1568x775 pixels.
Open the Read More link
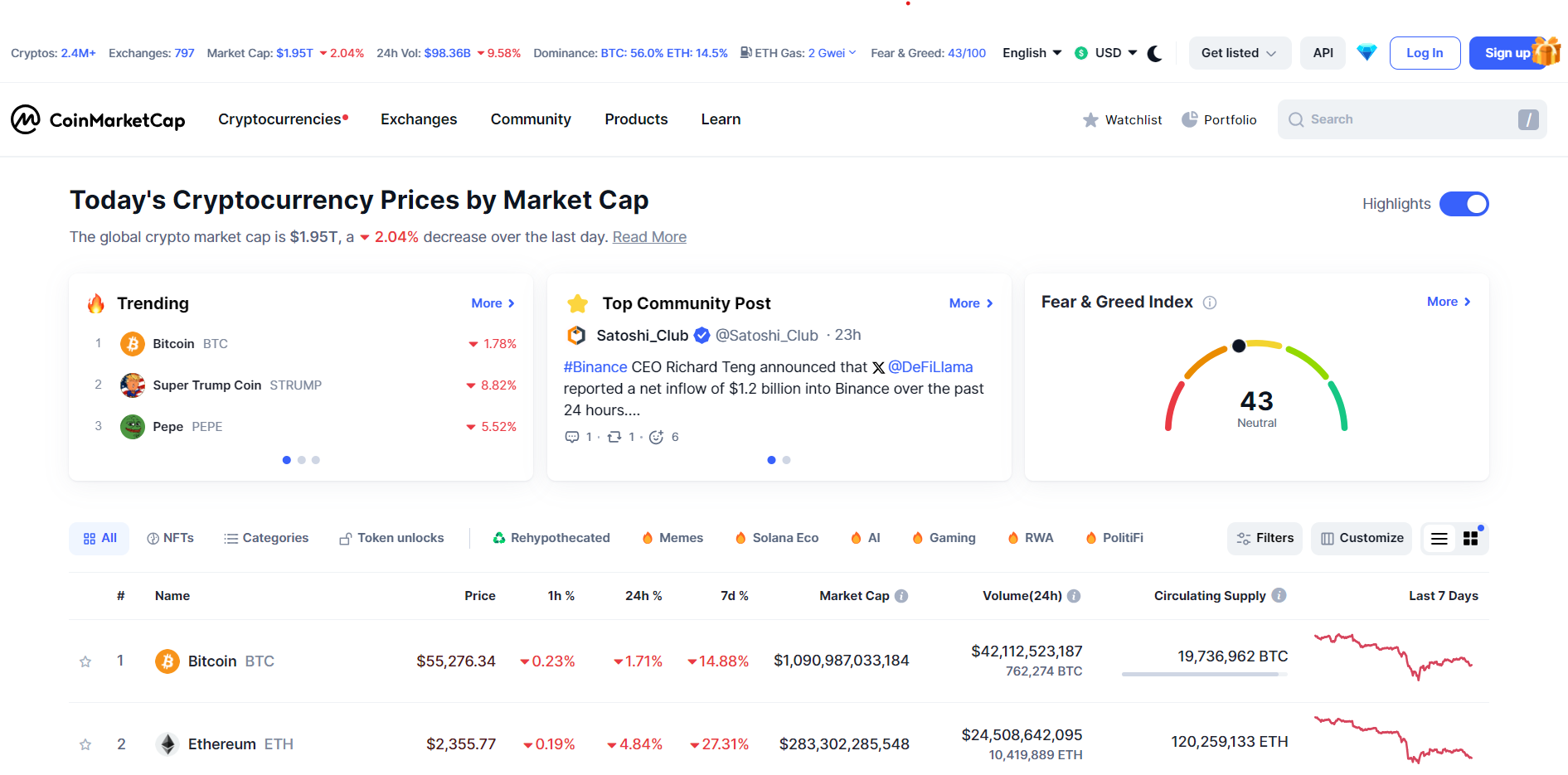(x=649, y=237)
